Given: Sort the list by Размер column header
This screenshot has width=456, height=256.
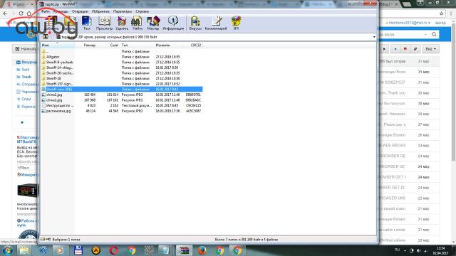Looking at the screenshot, I should (89, 46).
